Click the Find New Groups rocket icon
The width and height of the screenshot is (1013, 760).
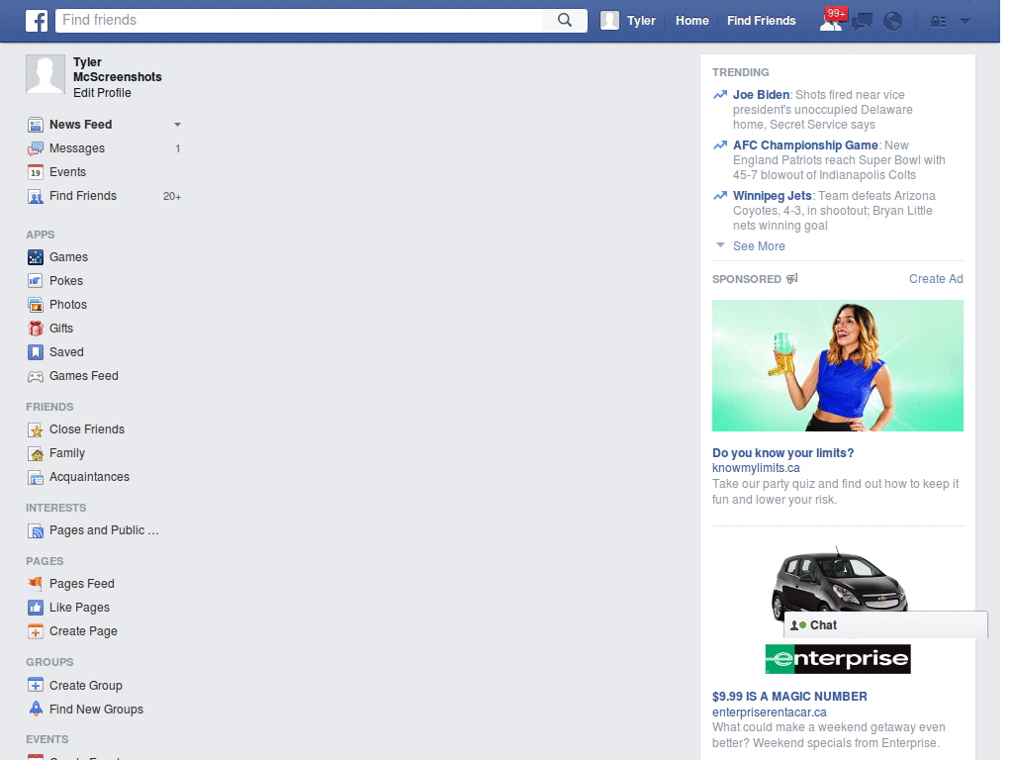36,709
